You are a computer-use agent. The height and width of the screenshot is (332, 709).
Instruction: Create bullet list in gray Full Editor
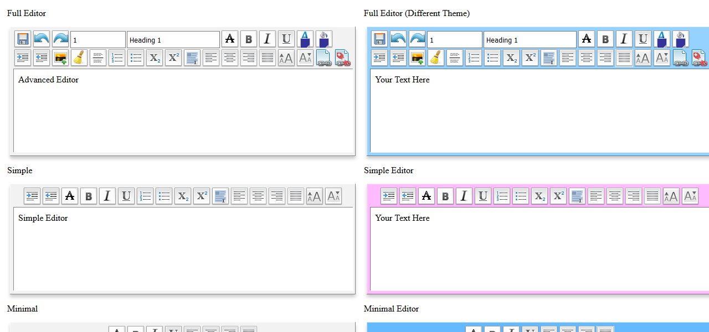(136, 58)
